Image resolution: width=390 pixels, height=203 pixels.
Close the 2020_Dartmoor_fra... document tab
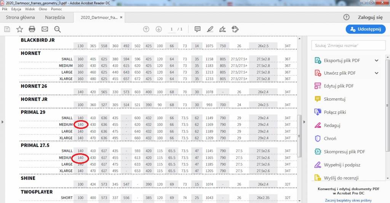(x=121, y=18)
